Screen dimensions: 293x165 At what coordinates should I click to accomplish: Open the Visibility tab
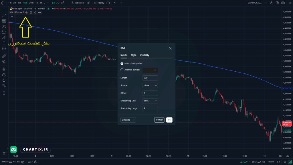pyautogui.click(x=144, y=55)
